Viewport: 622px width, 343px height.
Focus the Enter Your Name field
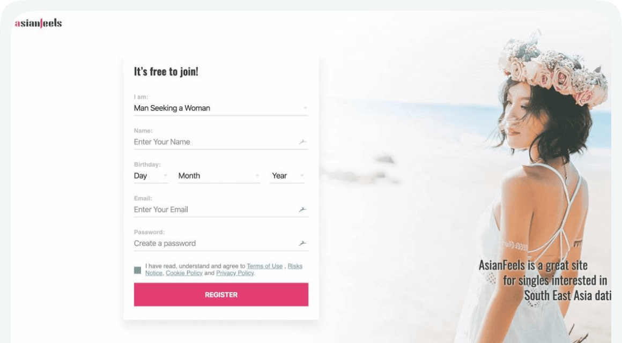214,142
